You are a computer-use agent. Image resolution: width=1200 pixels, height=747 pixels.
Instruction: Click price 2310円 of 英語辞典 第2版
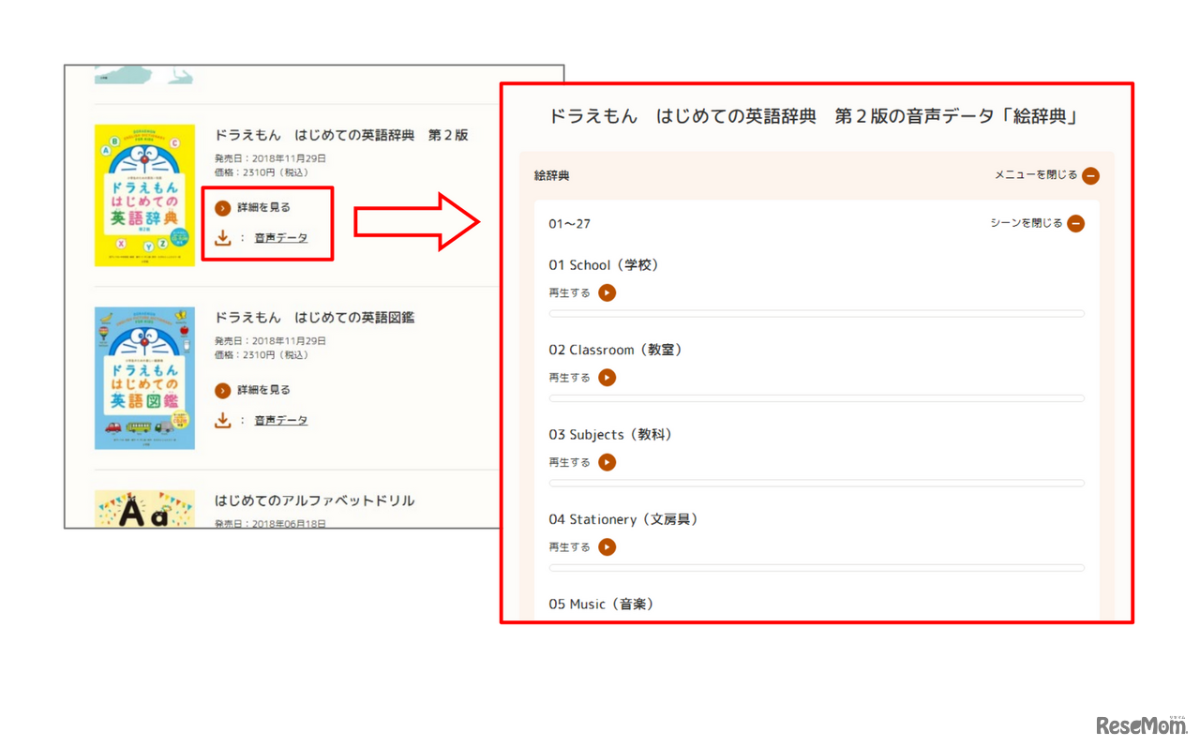tap(261, 172)
